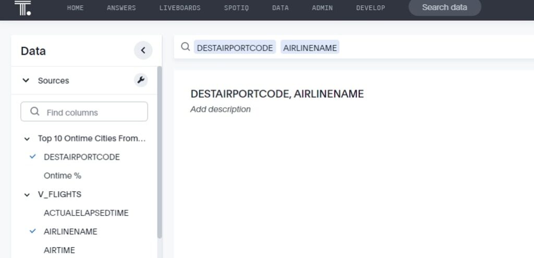Click Add description link

pyautogui.click(x=221, y=109)
